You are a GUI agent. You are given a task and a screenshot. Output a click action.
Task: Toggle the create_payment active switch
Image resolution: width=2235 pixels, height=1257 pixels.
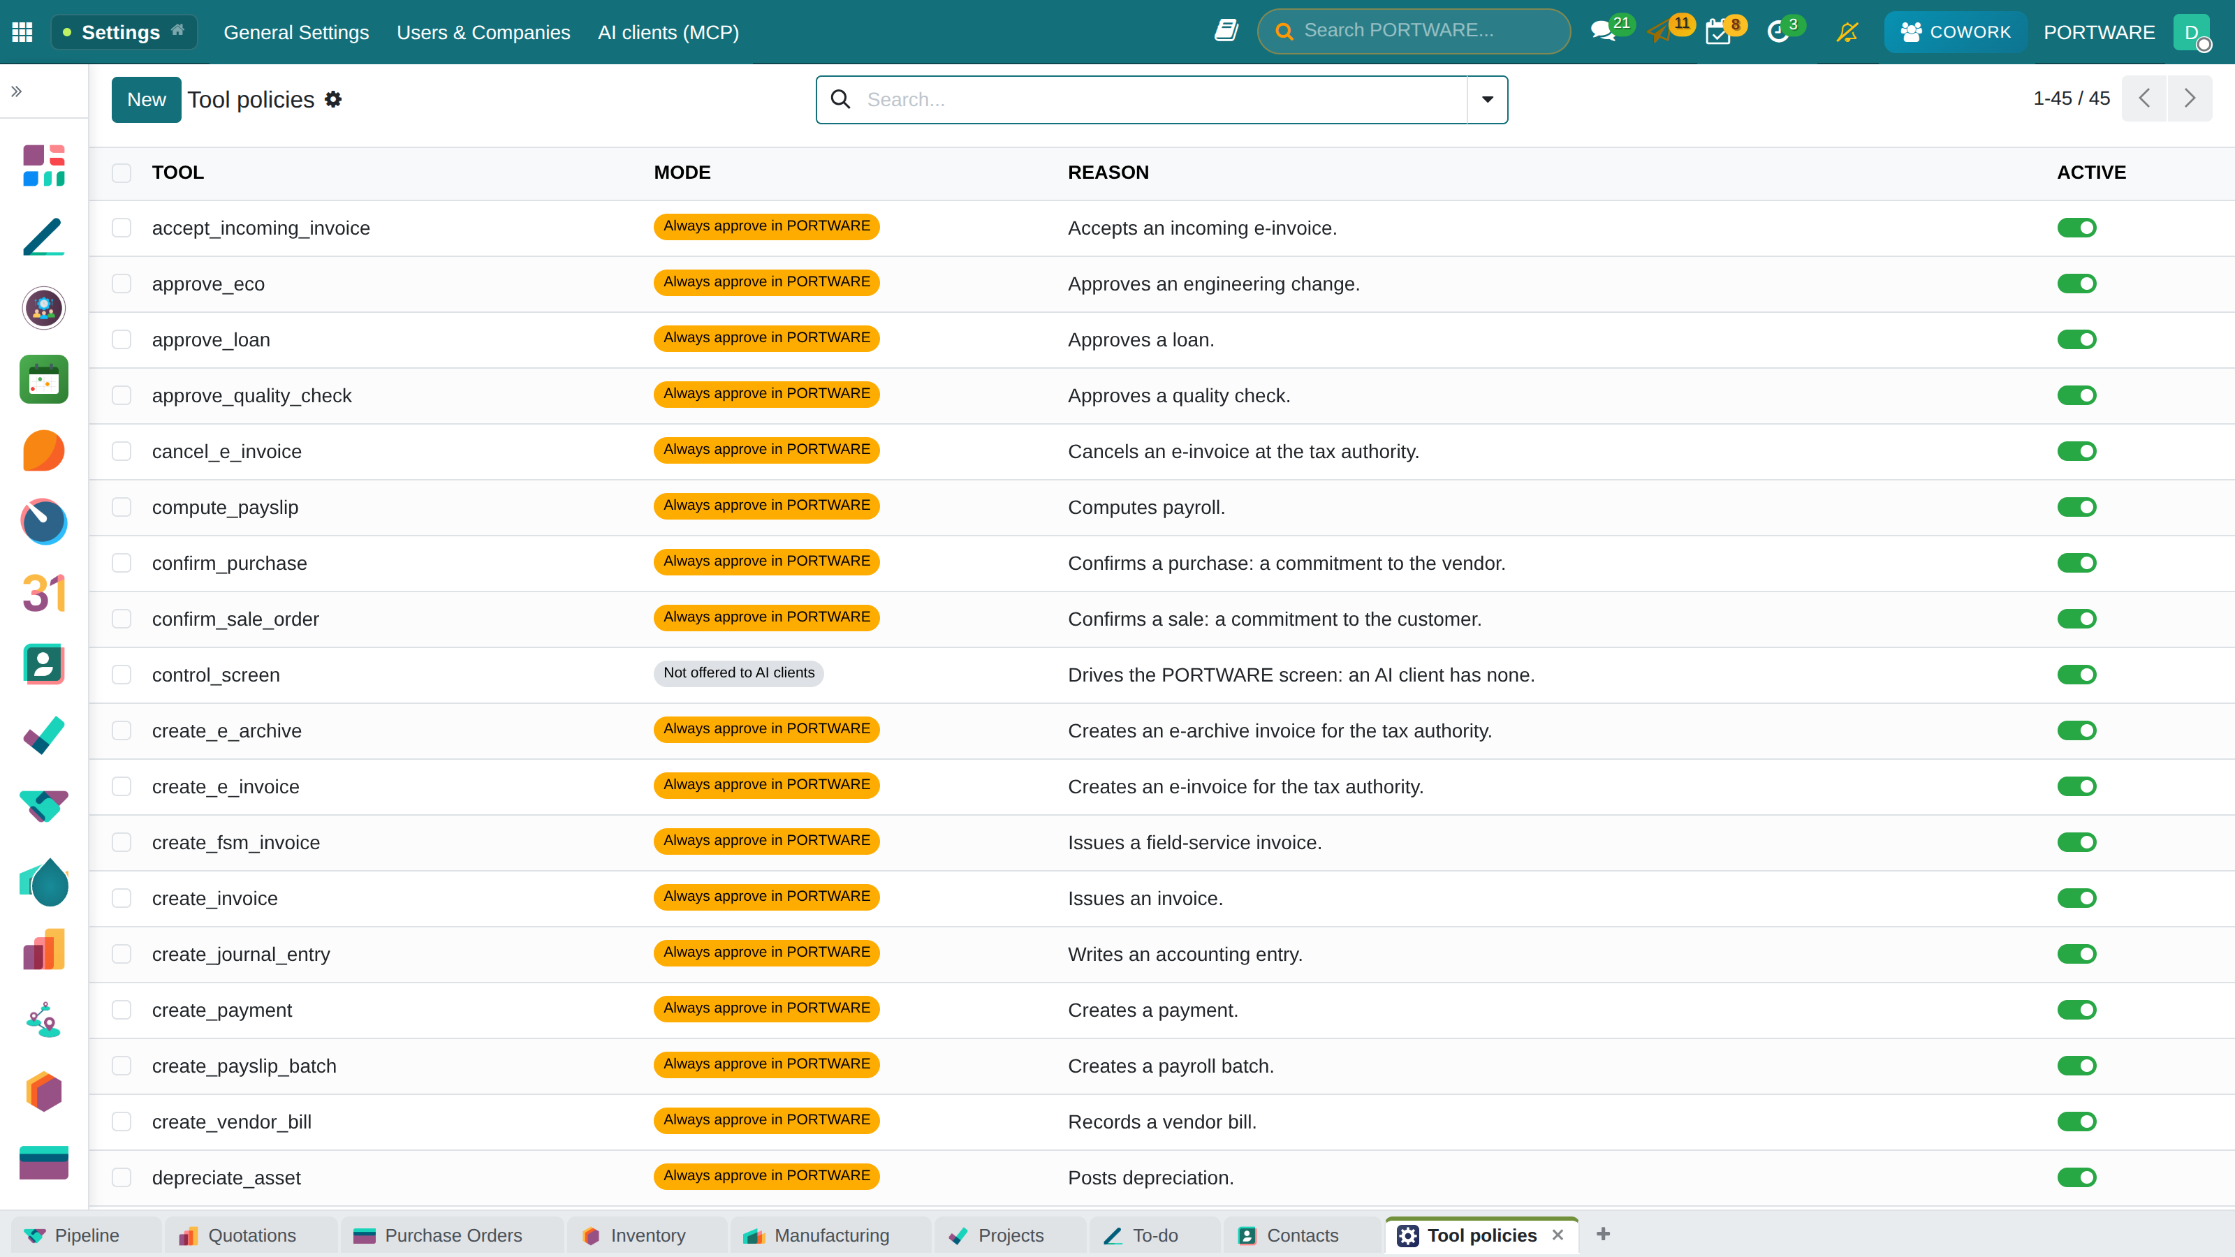[x=2076, y=1010]
